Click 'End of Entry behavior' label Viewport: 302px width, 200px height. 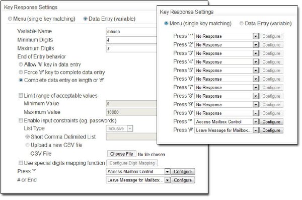pos(42,56)
